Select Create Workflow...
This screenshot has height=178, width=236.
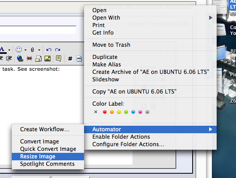48,129
